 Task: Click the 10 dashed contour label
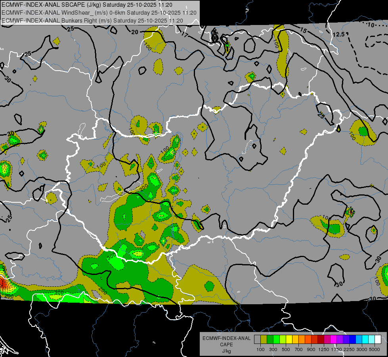(371, 25)
